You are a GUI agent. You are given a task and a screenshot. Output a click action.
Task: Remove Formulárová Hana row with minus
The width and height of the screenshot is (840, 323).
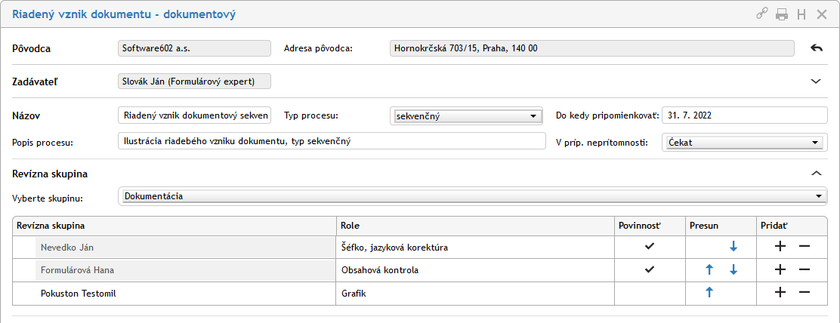804,269
